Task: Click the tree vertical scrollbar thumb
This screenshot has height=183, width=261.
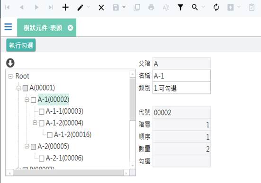Action: click(133, 99)
